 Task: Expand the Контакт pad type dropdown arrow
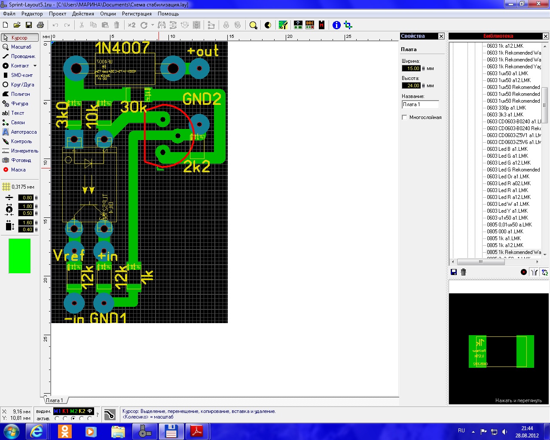(35, 66)
